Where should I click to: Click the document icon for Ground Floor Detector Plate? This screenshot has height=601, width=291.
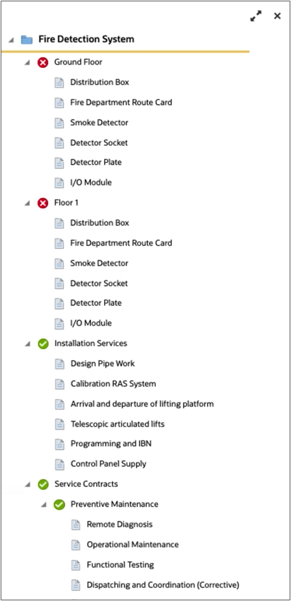click(x=59, y=163)
